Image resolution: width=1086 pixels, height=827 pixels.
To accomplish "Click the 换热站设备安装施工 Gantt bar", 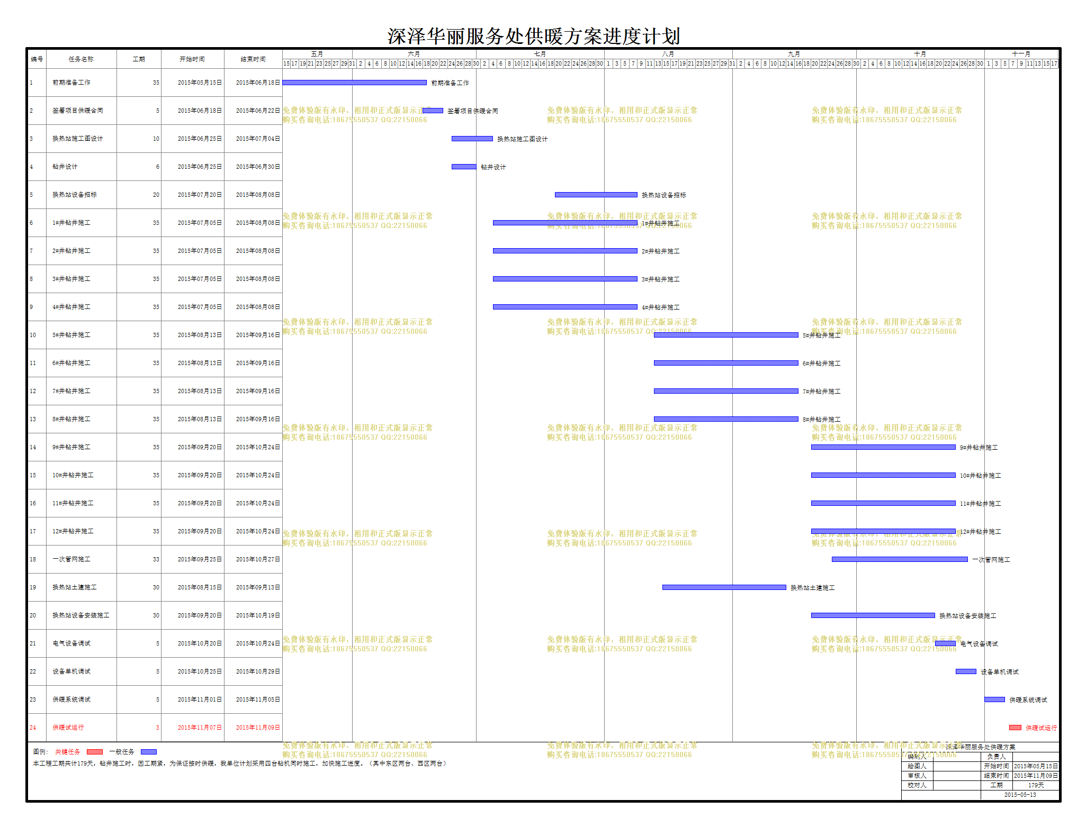I will 873,615.
